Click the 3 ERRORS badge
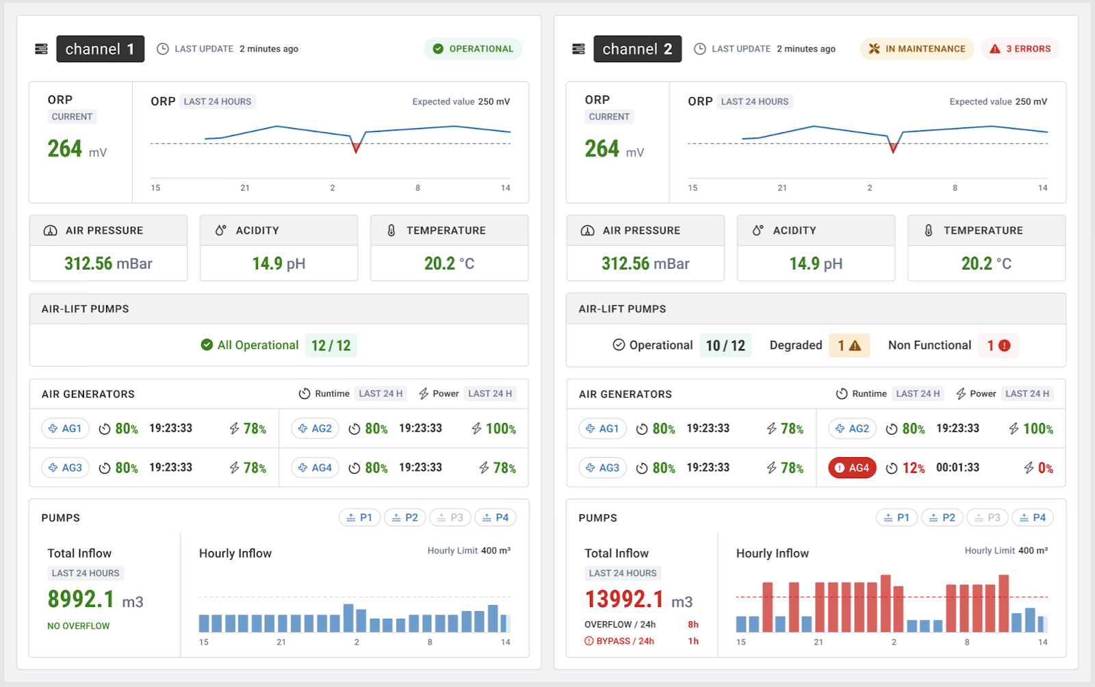 (x=1020, y=49)
